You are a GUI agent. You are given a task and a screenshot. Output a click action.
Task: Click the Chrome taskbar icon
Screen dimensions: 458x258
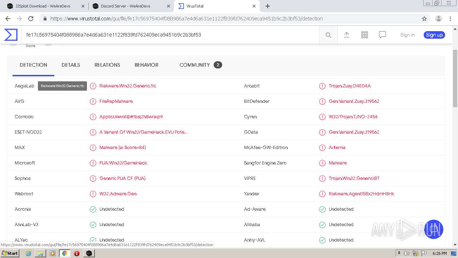pyautogui.click(x=64, y=253)
